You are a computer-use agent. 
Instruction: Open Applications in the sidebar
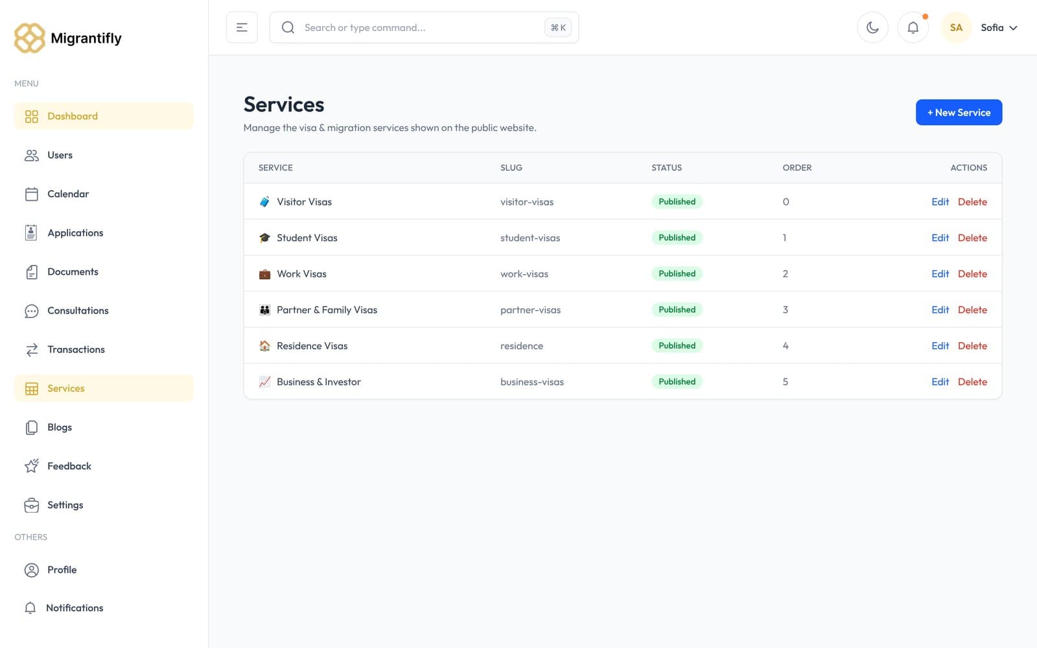pos(104,233)
